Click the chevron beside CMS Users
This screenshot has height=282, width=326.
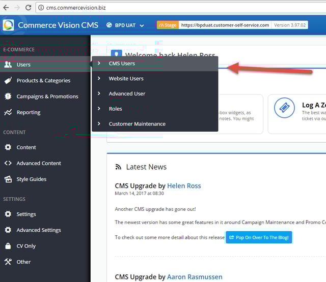click(x=99, y=63)
